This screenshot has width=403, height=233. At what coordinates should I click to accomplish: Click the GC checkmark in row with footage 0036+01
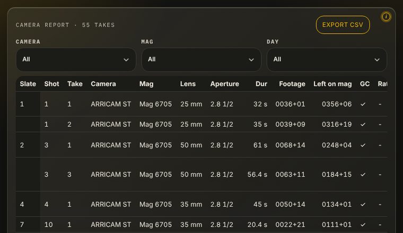click(x=363, y=104)
